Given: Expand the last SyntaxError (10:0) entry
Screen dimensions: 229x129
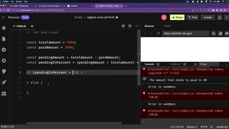Looking at the screenshot, I should coord(149,111).
